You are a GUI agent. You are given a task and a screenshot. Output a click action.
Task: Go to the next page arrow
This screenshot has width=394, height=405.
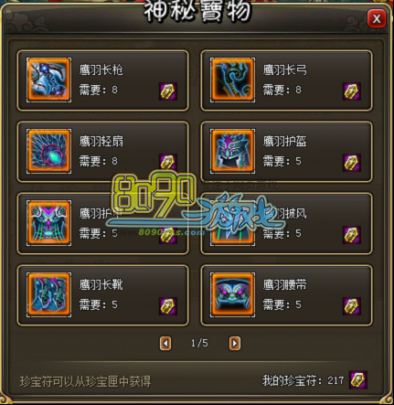point(235,344)
